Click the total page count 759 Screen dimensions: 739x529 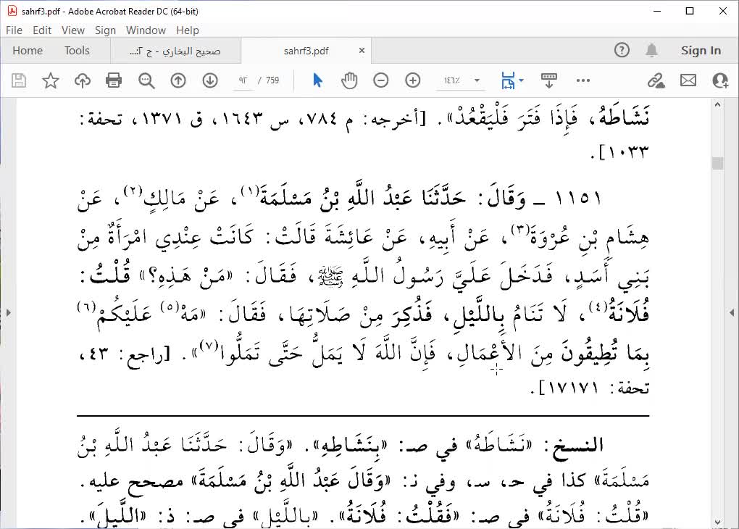coord(272,80)
